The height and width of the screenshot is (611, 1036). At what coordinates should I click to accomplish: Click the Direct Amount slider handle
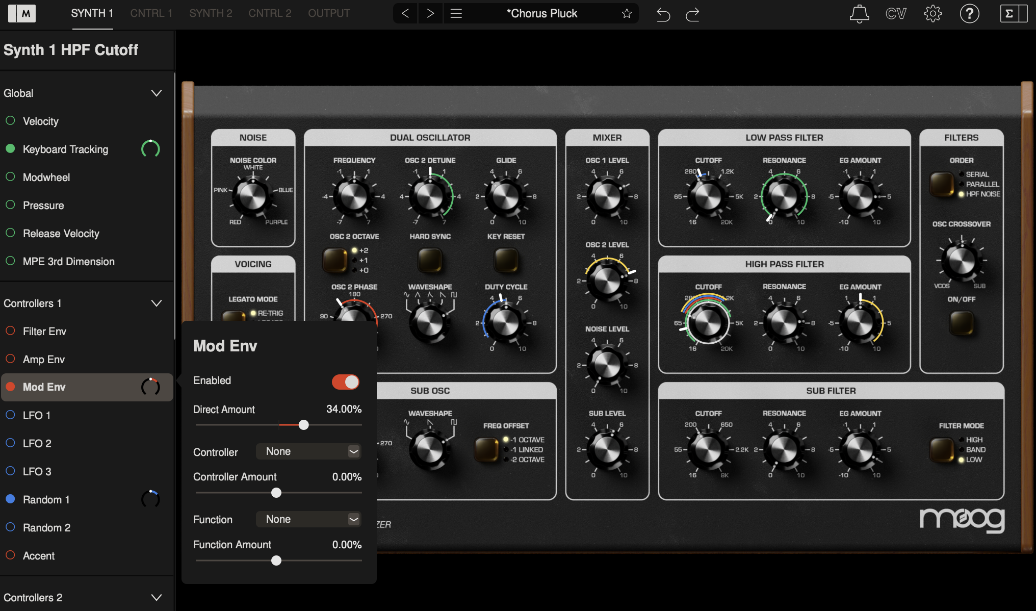pos(303,425)
